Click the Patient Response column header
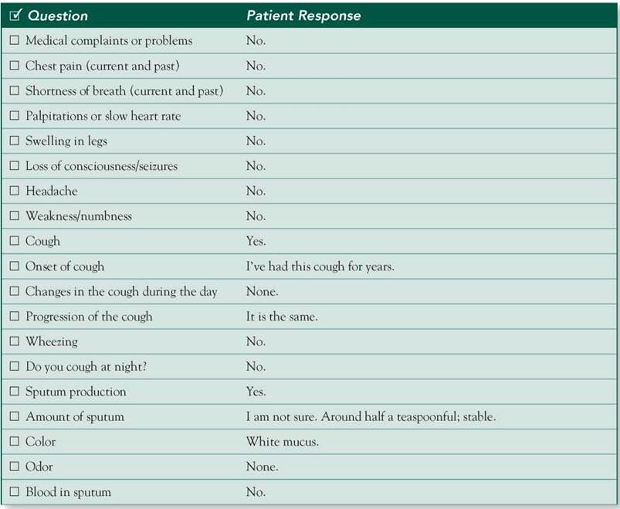620x509 pixels. click(x=303, y=15)
